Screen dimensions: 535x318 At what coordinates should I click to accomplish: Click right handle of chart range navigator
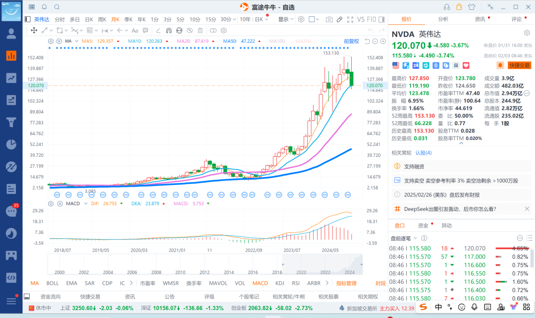[x=361, y=264]
